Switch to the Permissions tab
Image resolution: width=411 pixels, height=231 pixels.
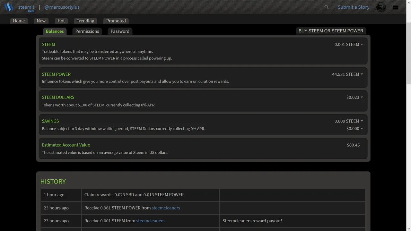[x=87, y=31]
